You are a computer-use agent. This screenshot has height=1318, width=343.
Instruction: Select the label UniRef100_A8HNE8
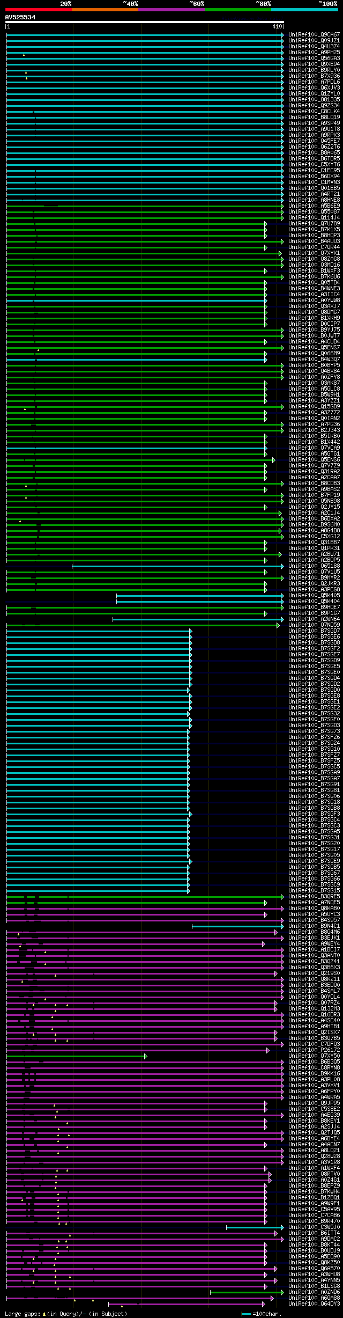pos(314,200)
